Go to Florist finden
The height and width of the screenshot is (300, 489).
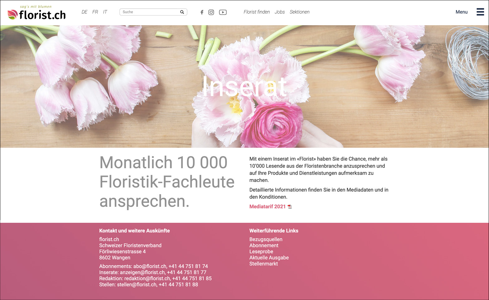click(x=257, y=12)
